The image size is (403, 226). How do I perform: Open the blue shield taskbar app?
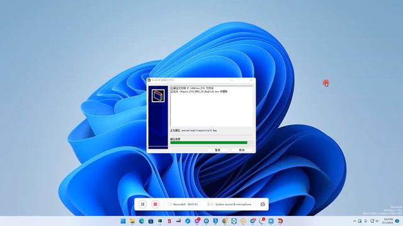pos(215,221)
